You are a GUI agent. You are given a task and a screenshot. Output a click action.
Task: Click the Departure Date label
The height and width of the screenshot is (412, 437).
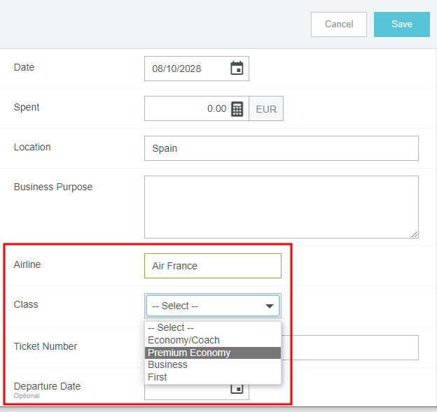point(47,386)
